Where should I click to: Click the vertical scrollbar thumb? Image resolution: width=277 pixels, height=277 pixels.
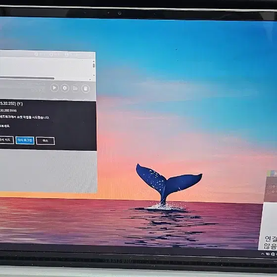(93, 65)
